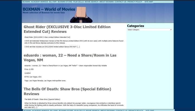Open ABOUT BOXMAN in top navigation
195x111 pixels.
click(106, 2)
